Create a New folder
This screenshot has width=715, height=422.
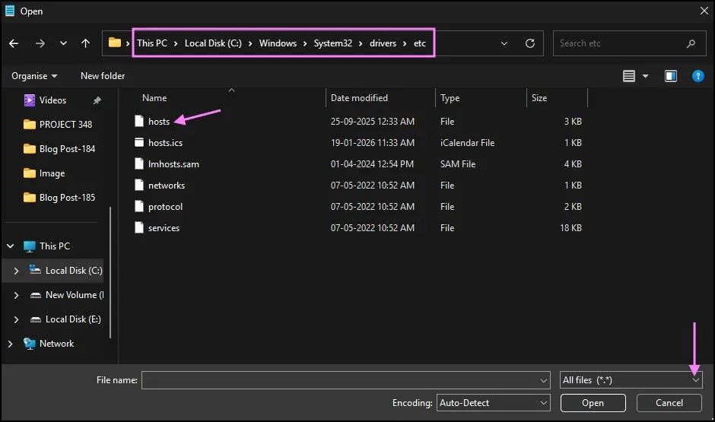tap(103, 76)
